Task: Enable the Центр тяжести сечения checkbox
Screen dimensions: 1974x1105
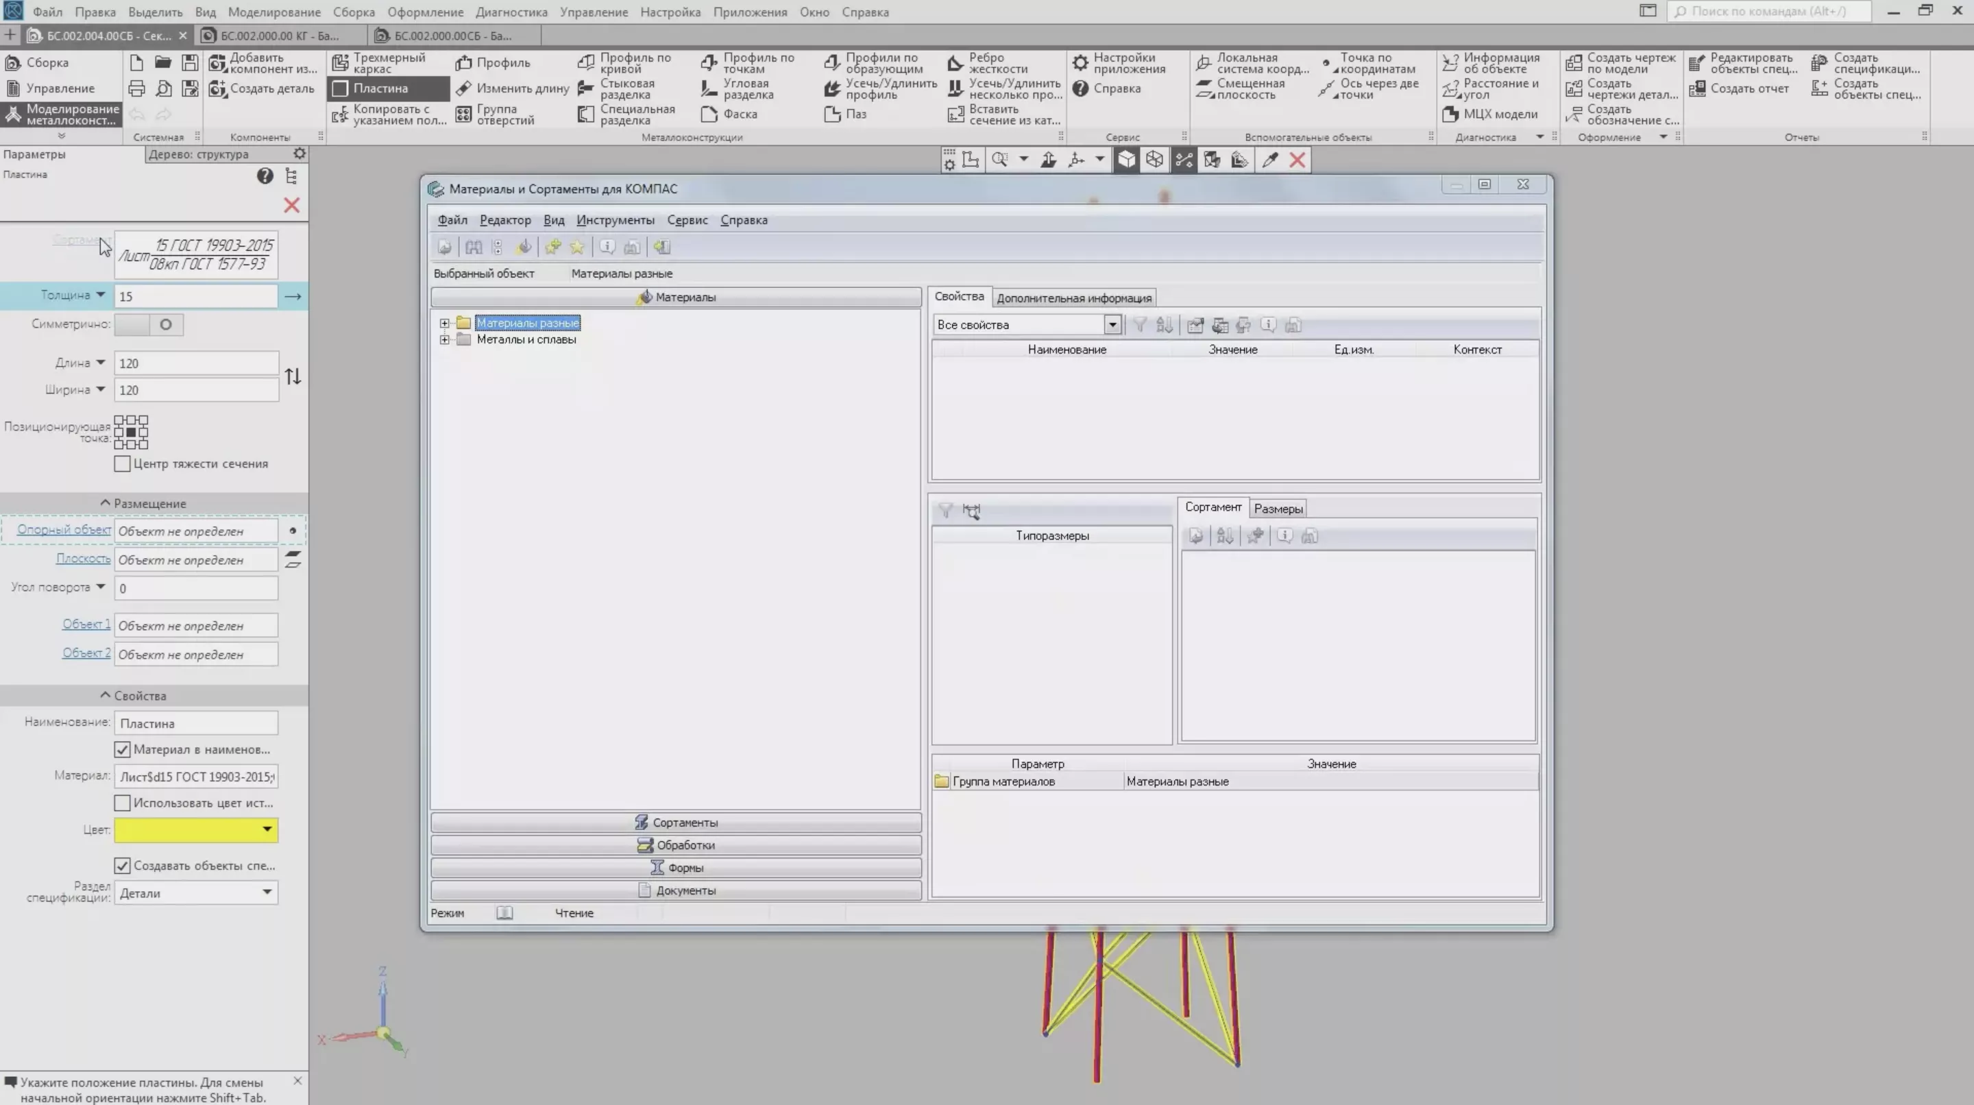Action: [123, 463]
